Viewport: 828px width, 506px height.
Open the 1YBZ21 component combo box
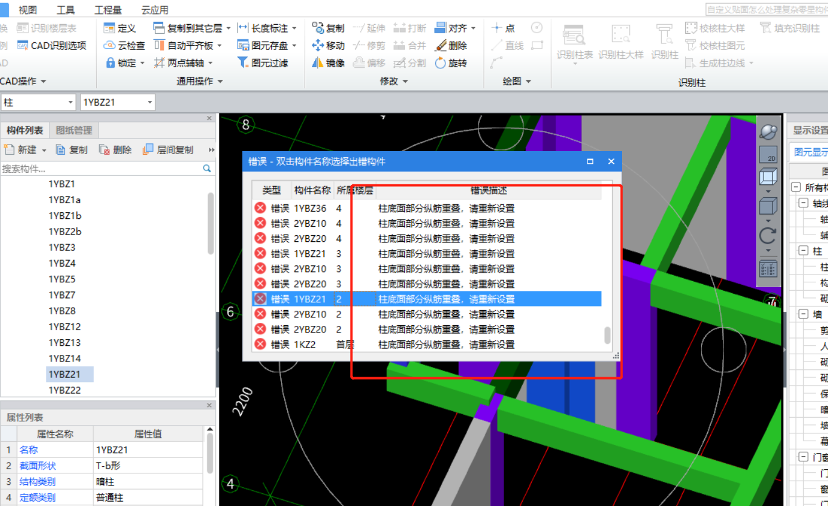click(x=118, y=103)
